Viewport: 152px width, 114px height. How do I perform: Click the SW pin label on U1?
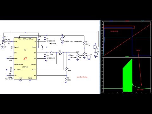35,53
